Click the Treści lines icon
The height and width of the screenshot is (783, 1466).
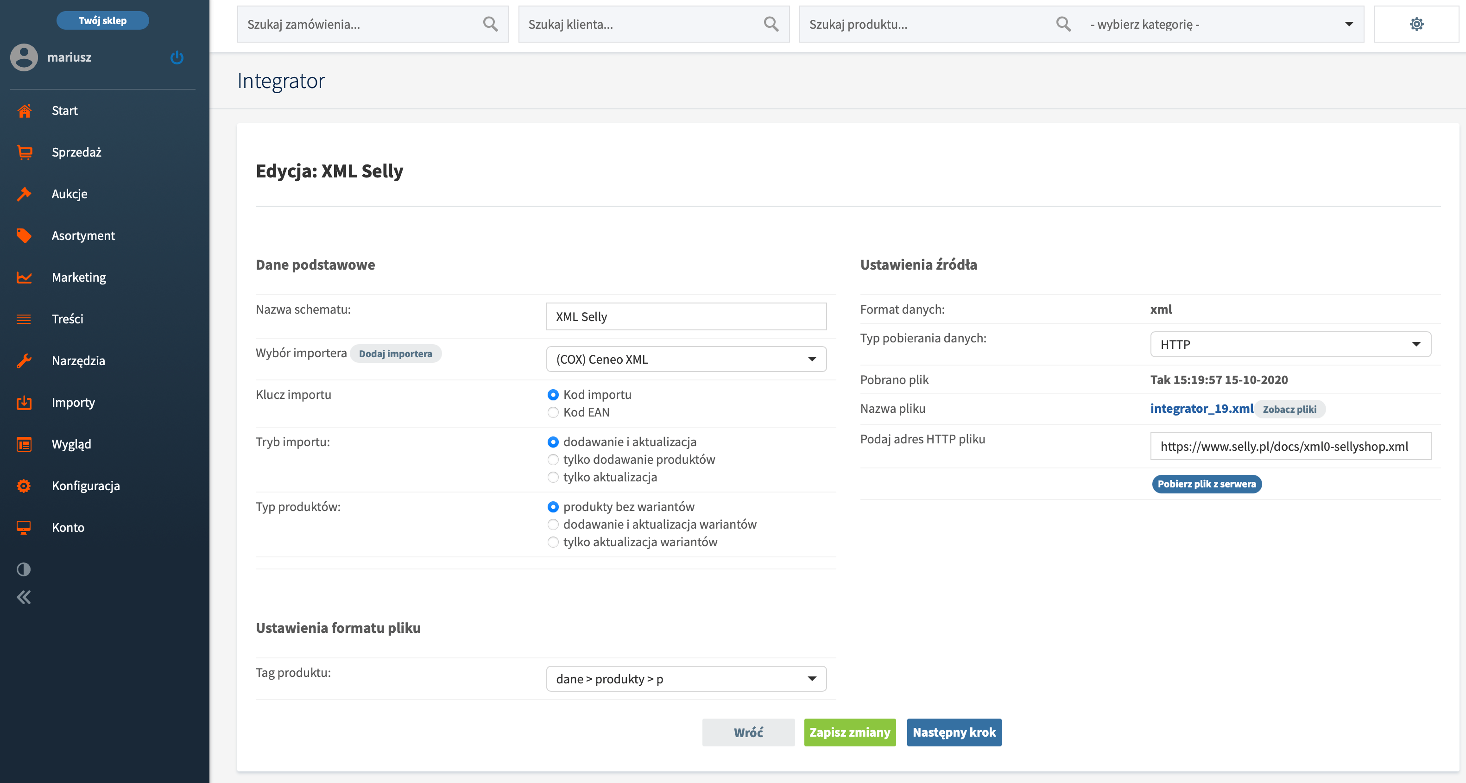[24, 319]
